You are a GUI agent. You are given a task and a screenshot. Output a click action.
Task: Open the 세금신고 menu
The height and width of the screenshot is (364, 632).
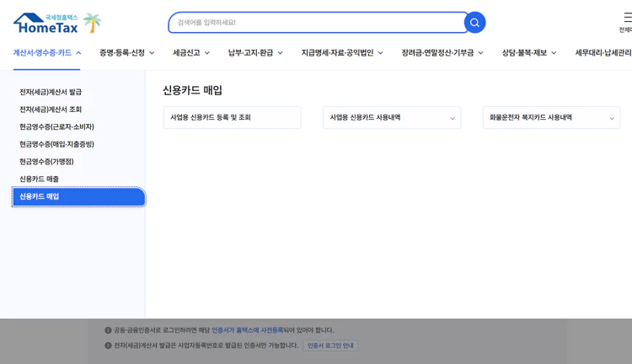point(191,53)
